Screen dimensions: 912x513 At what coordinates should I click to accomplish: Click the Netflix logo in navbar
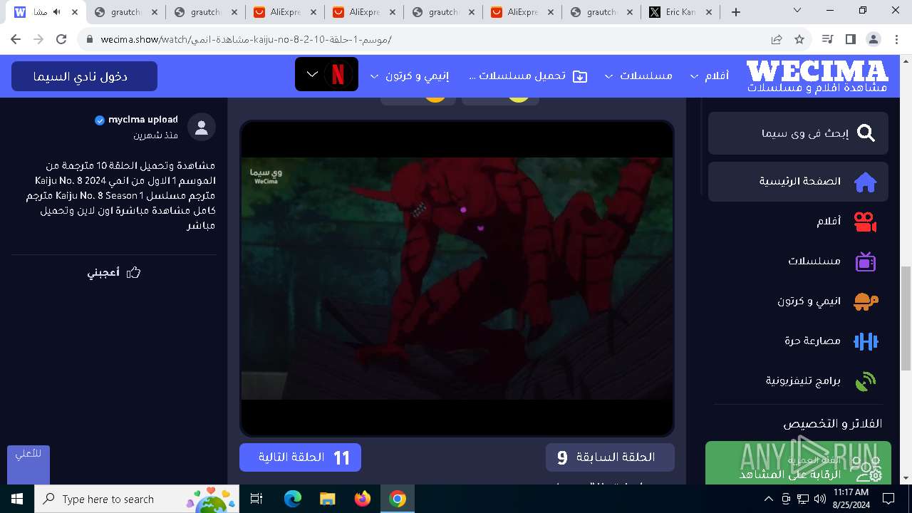click(338, 75)
